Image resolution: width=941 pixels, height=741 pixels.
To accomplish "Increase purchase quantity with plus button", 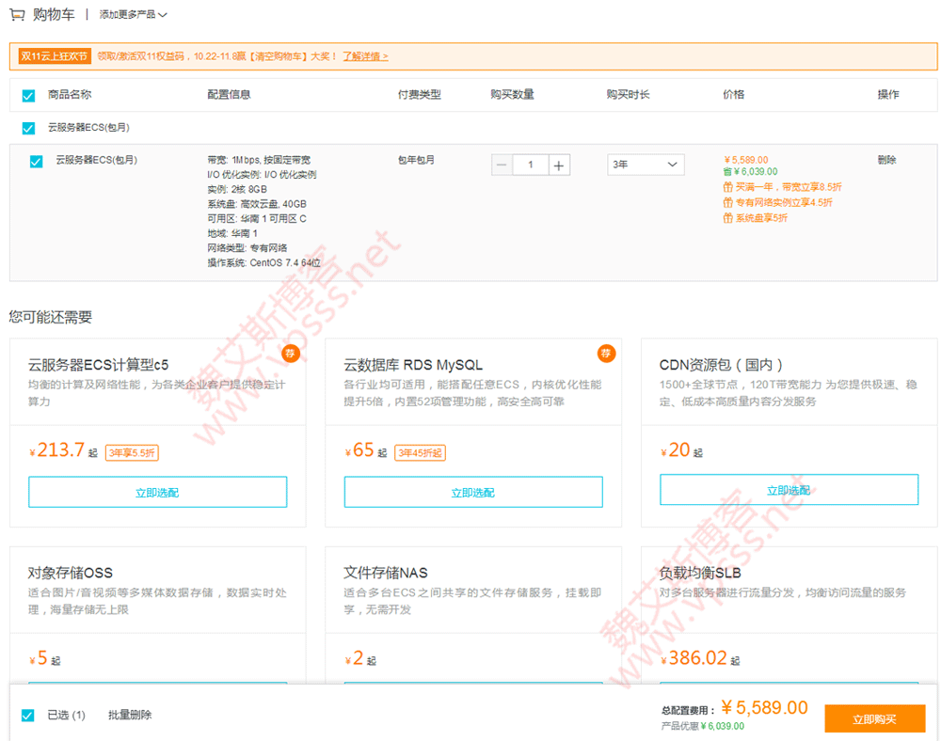I will tap(559, 165).
